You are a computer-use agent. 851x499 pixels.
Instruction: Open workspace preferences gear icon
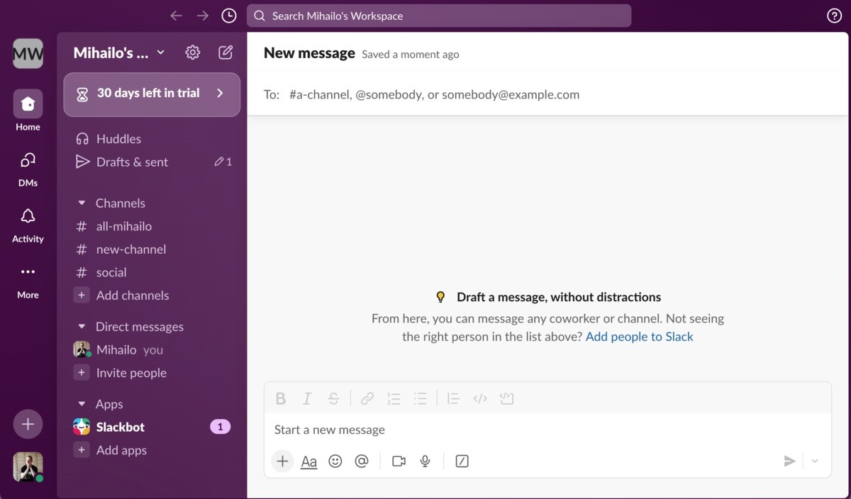[x=193, y=52]
